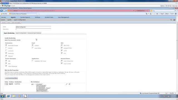
Task: Click the IE Feeds toolbar icon
Action: click(x=151, y=14)
